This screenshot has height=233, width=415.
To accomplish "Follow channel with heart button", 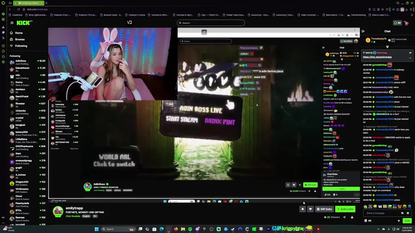I will tap(310, 209).
